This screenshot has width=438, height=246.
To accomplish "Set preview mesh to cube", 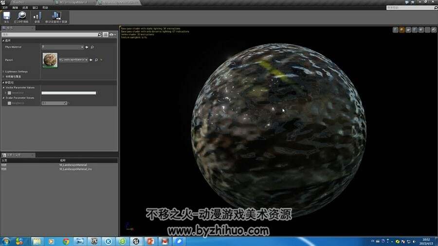I will [415, 30].
